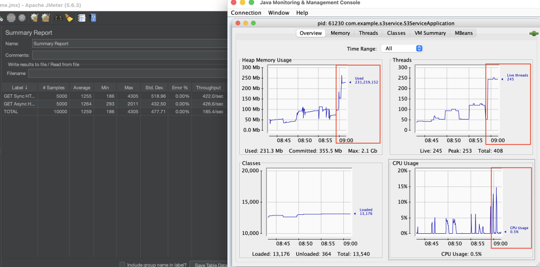Switch to the Threads tab
The width and height of the screenshot is (540, 267).
368,33
